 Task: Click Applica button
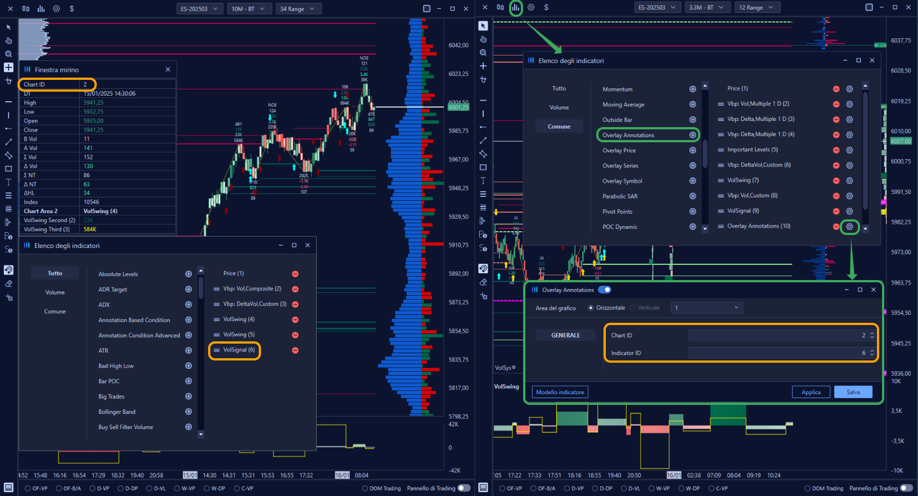pos(811,392)
